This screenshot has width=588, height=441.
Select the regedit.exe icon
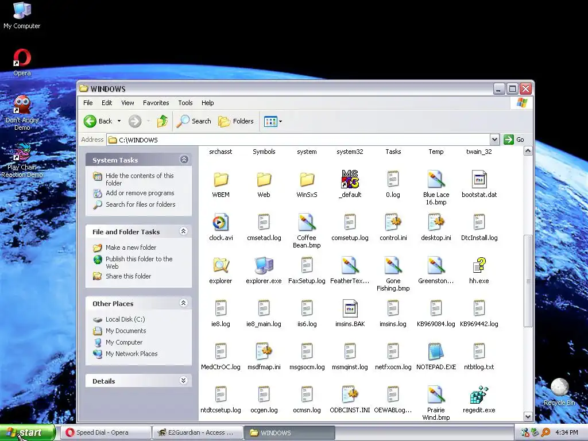coord(479,394)
